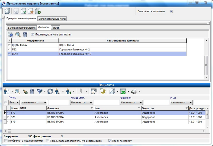Click the clock calendar schedule icon
Image resolution: width=213 pixels, height=146 pixels.
(94, 91)
